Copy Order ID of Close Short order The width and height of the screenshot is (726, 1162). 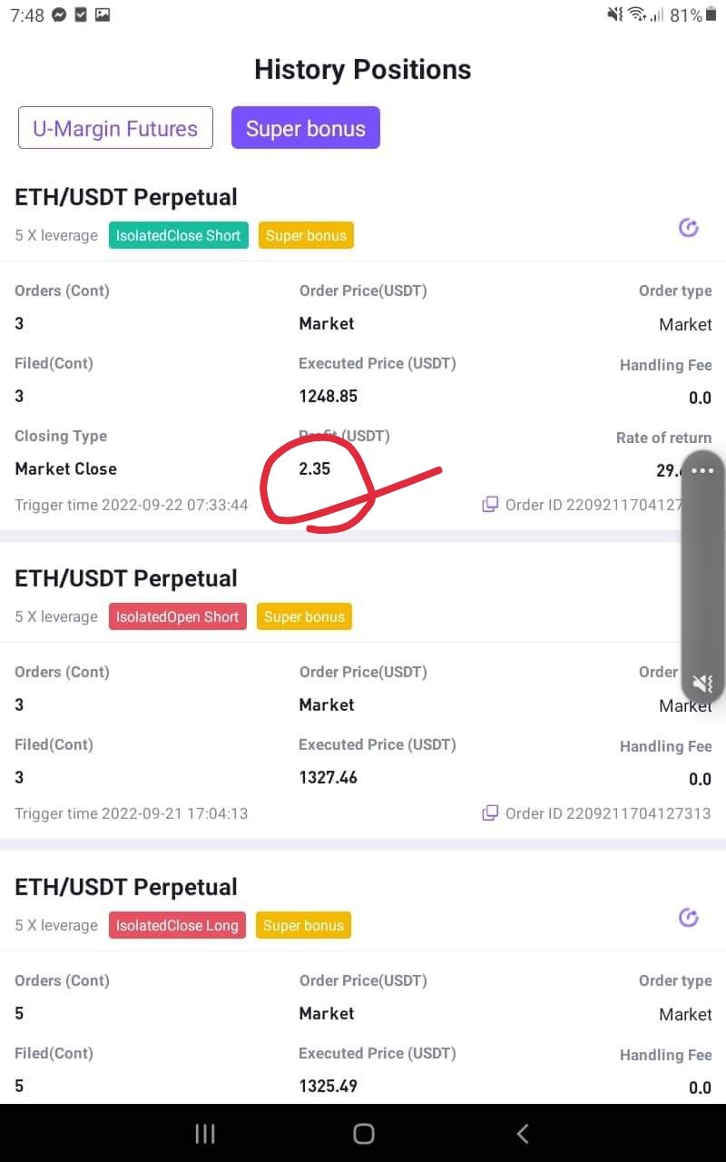(490, 504)
